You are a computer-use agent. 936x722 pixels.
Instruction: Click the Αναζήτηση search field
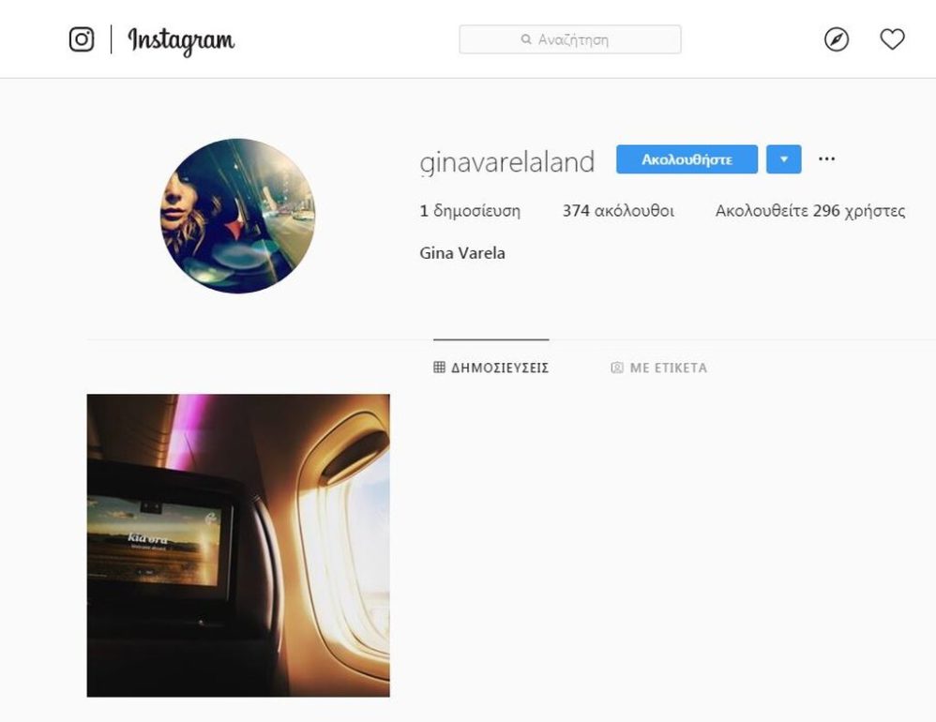[570, 39]
